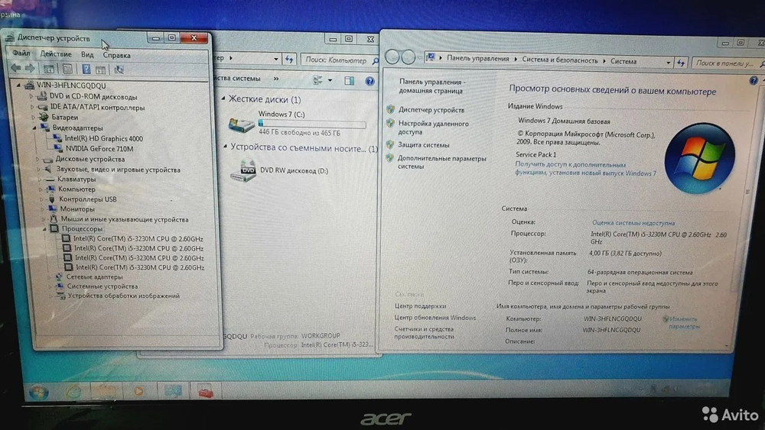The height and width of the screenshot is (430, 765).
Task: Click the refresh icon beside the Explorer address bar
Action: 289,60
